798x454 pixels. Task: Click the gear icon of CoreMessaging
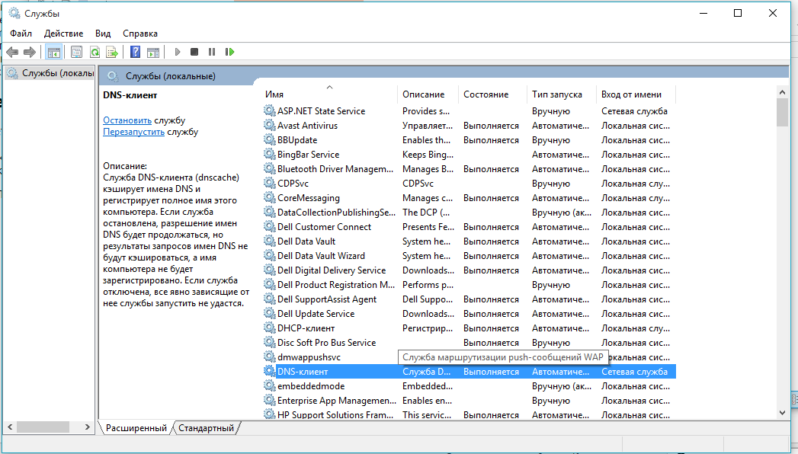(269, 197)
